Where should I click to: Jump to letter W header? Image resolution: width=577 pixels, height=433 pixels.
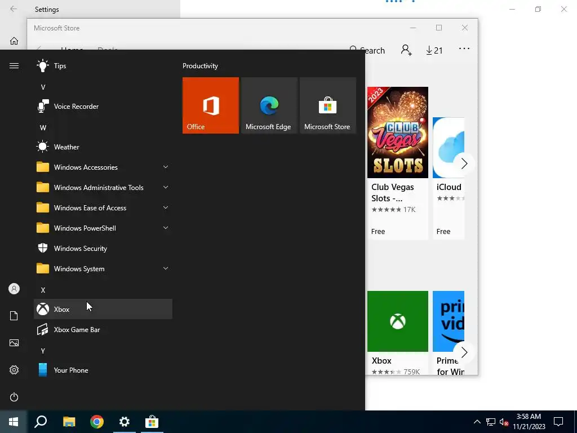coord(43,128)
